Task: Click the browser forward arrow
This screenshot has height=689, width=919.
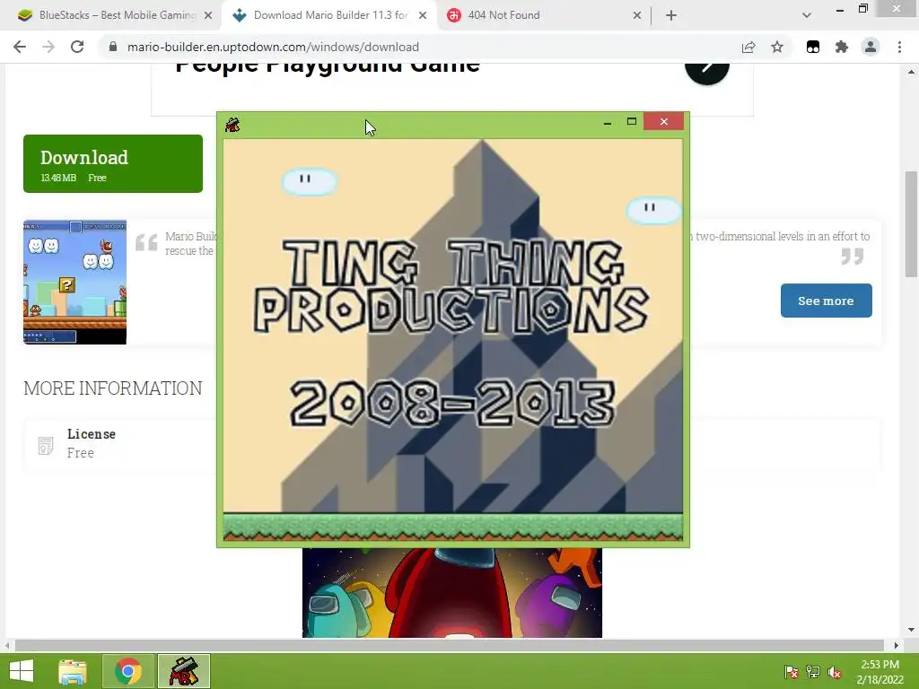Action: (x=48, y=47)
